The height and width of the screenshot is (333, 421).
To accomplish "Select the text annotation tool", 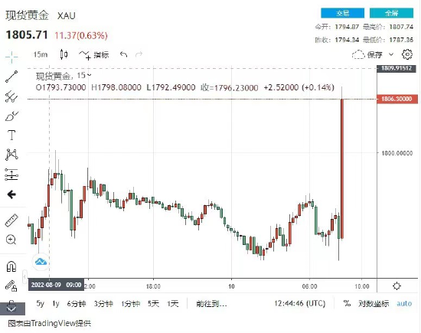I will tap(11, 135).
